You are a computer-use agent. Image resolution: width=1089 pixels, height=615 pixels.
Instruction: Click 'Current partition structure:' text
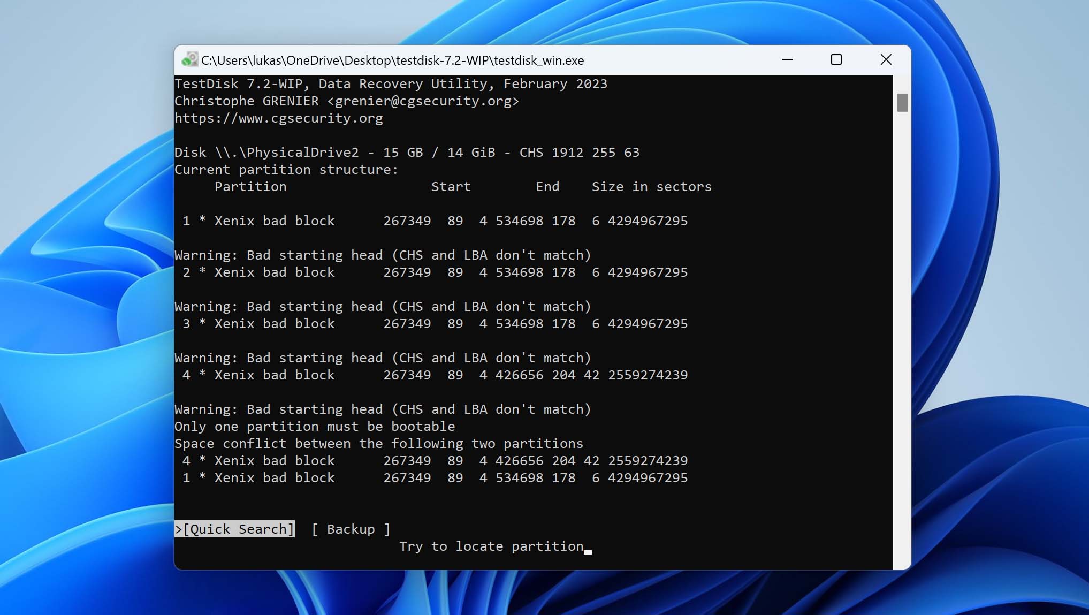[x=286, y=169]
